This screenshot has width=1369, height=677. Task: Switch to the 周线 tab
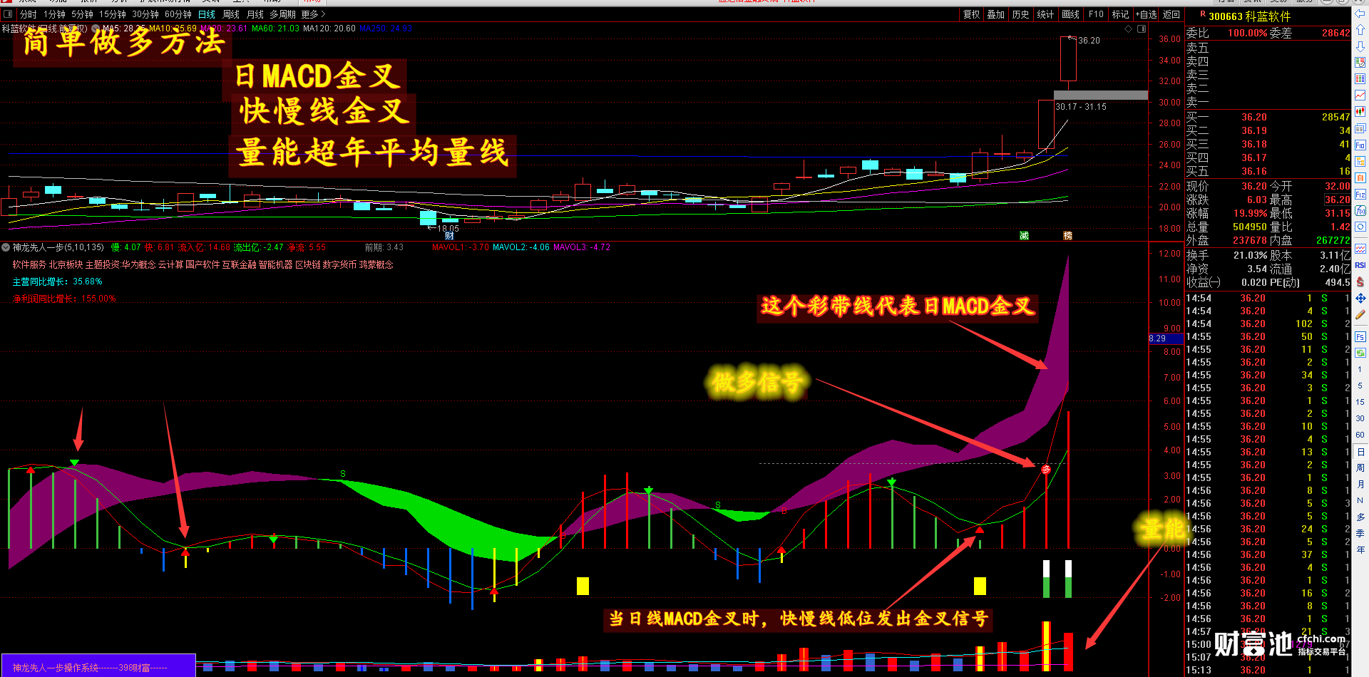pyautogui.click(x=231, y=14)
